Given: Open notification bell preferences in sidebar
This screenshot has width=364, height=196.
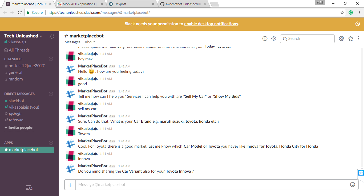Looking at the screenshot, I should click(x=52, y=36).
